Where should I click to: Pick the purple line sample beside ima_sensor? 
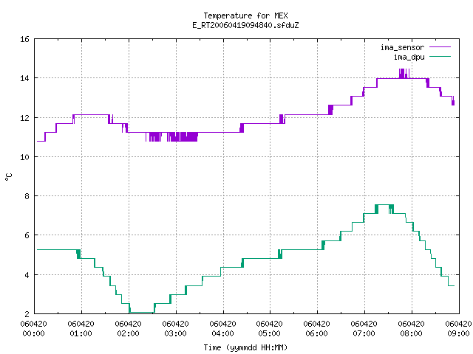tap(440, 47)
